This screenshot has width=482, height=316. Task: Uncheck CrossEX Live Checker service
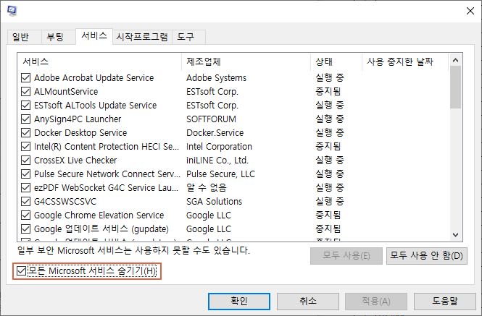pos(26,160)
